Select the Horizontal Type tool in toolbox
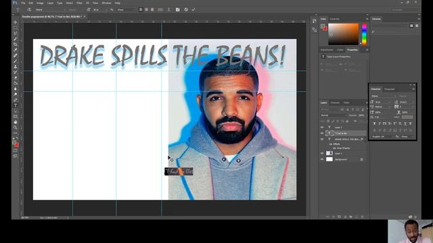 [x=15, y=105]
